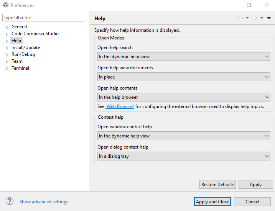Open back history dropdown arrow
Image resolution: width=275 pixels, height=211 pixels.
coord(247,18)
